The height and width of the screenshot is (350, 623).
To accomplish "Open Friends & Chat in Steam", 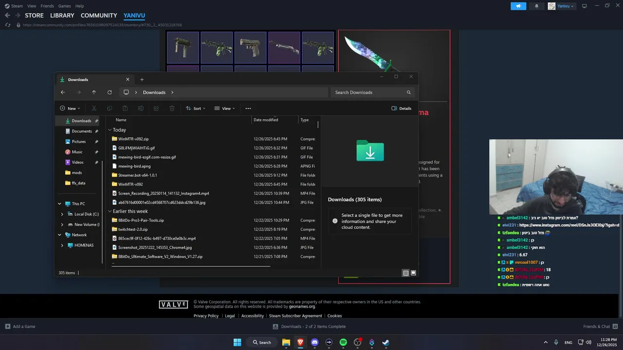I will point(601,327).
